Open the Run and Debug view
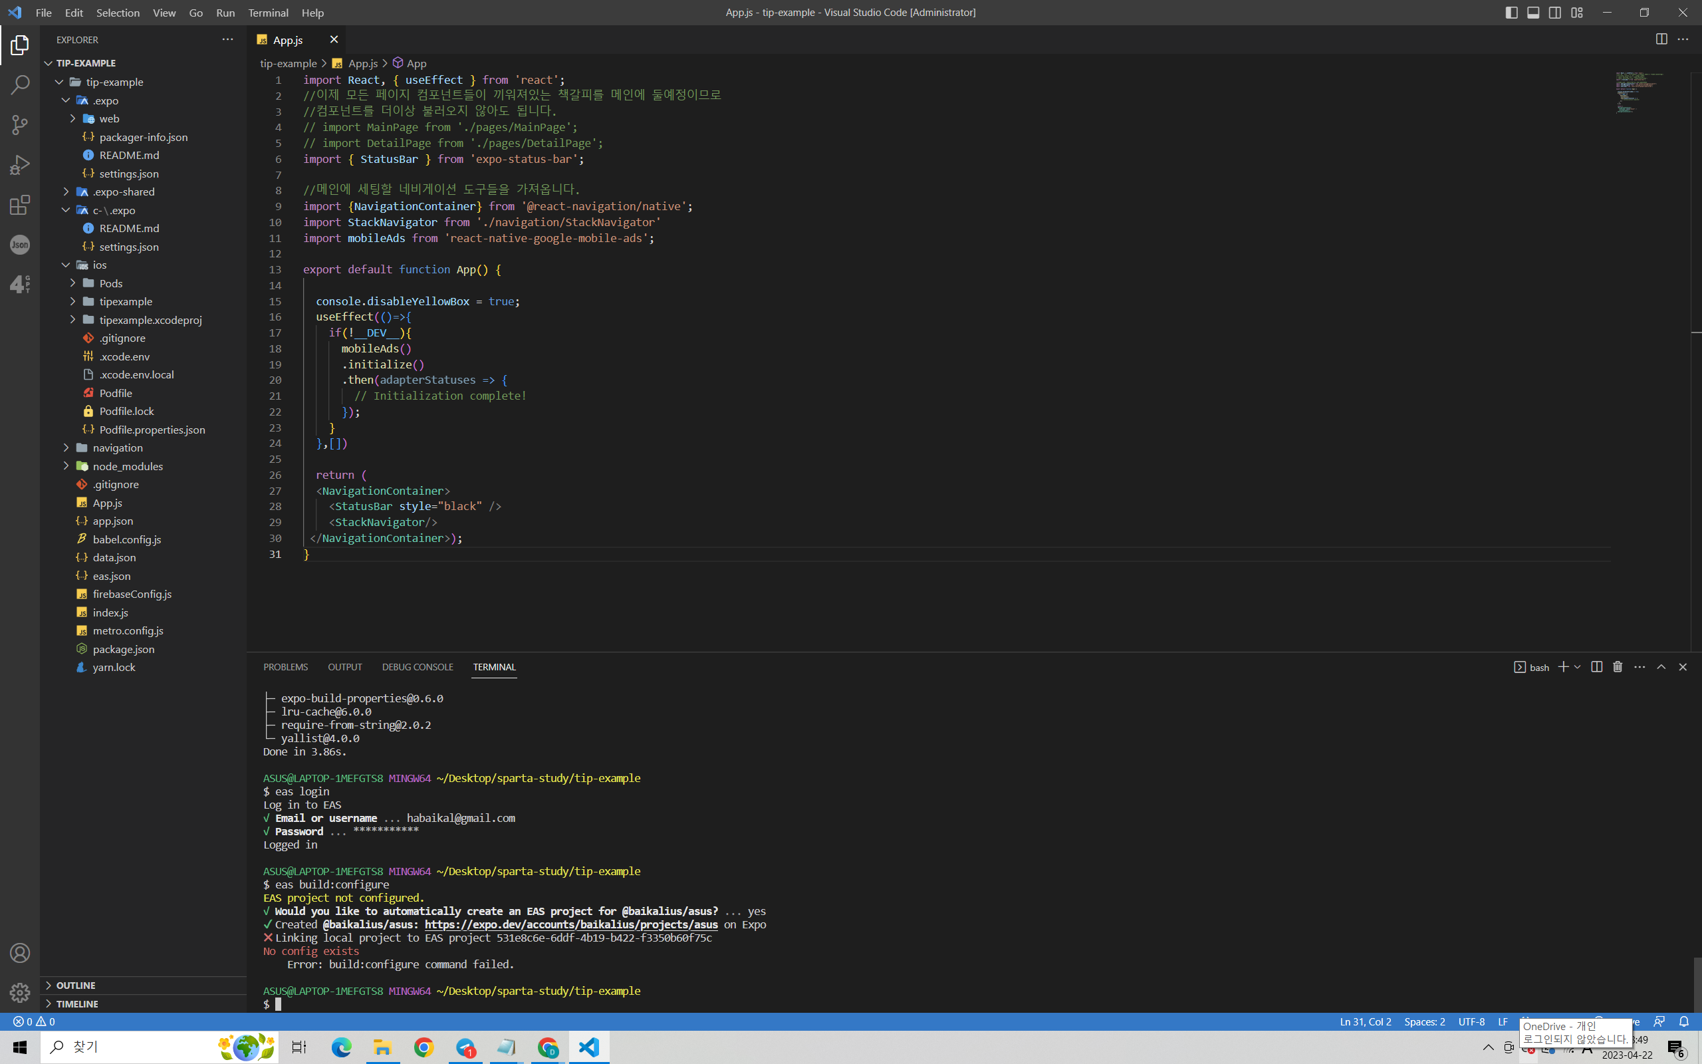The width and height of the screenshot is (1702, 1064). [x=20, y=166]
